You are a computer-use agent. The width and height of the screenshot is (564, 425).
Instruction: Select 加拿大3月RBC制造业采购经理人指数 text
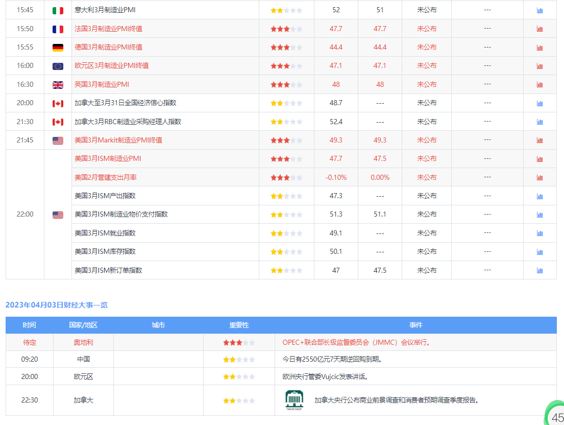coord(128,122)
